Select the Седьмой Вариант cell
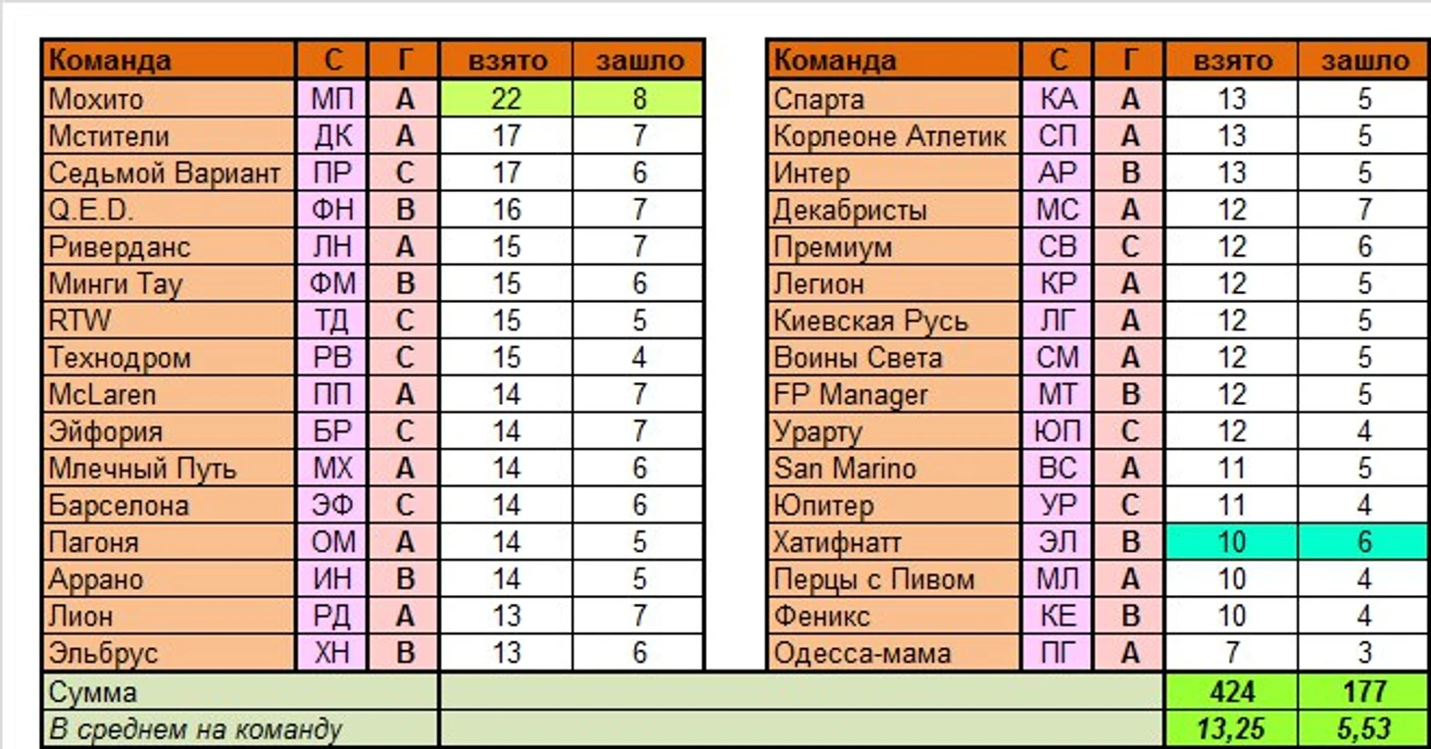 168,174
